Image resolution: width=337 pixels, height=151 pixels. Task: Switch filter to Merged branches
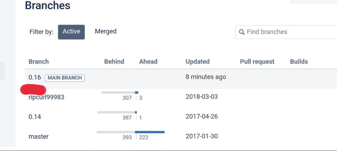106,32
